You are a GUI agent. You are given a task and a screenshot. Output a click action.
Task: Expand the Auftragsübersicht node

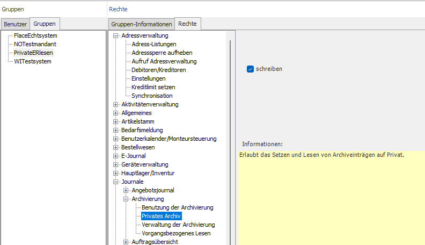point(126,242)
